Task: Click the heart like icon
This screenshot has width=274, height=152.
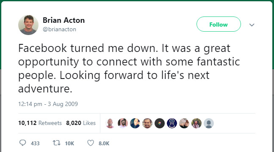Action: [91, 143]
